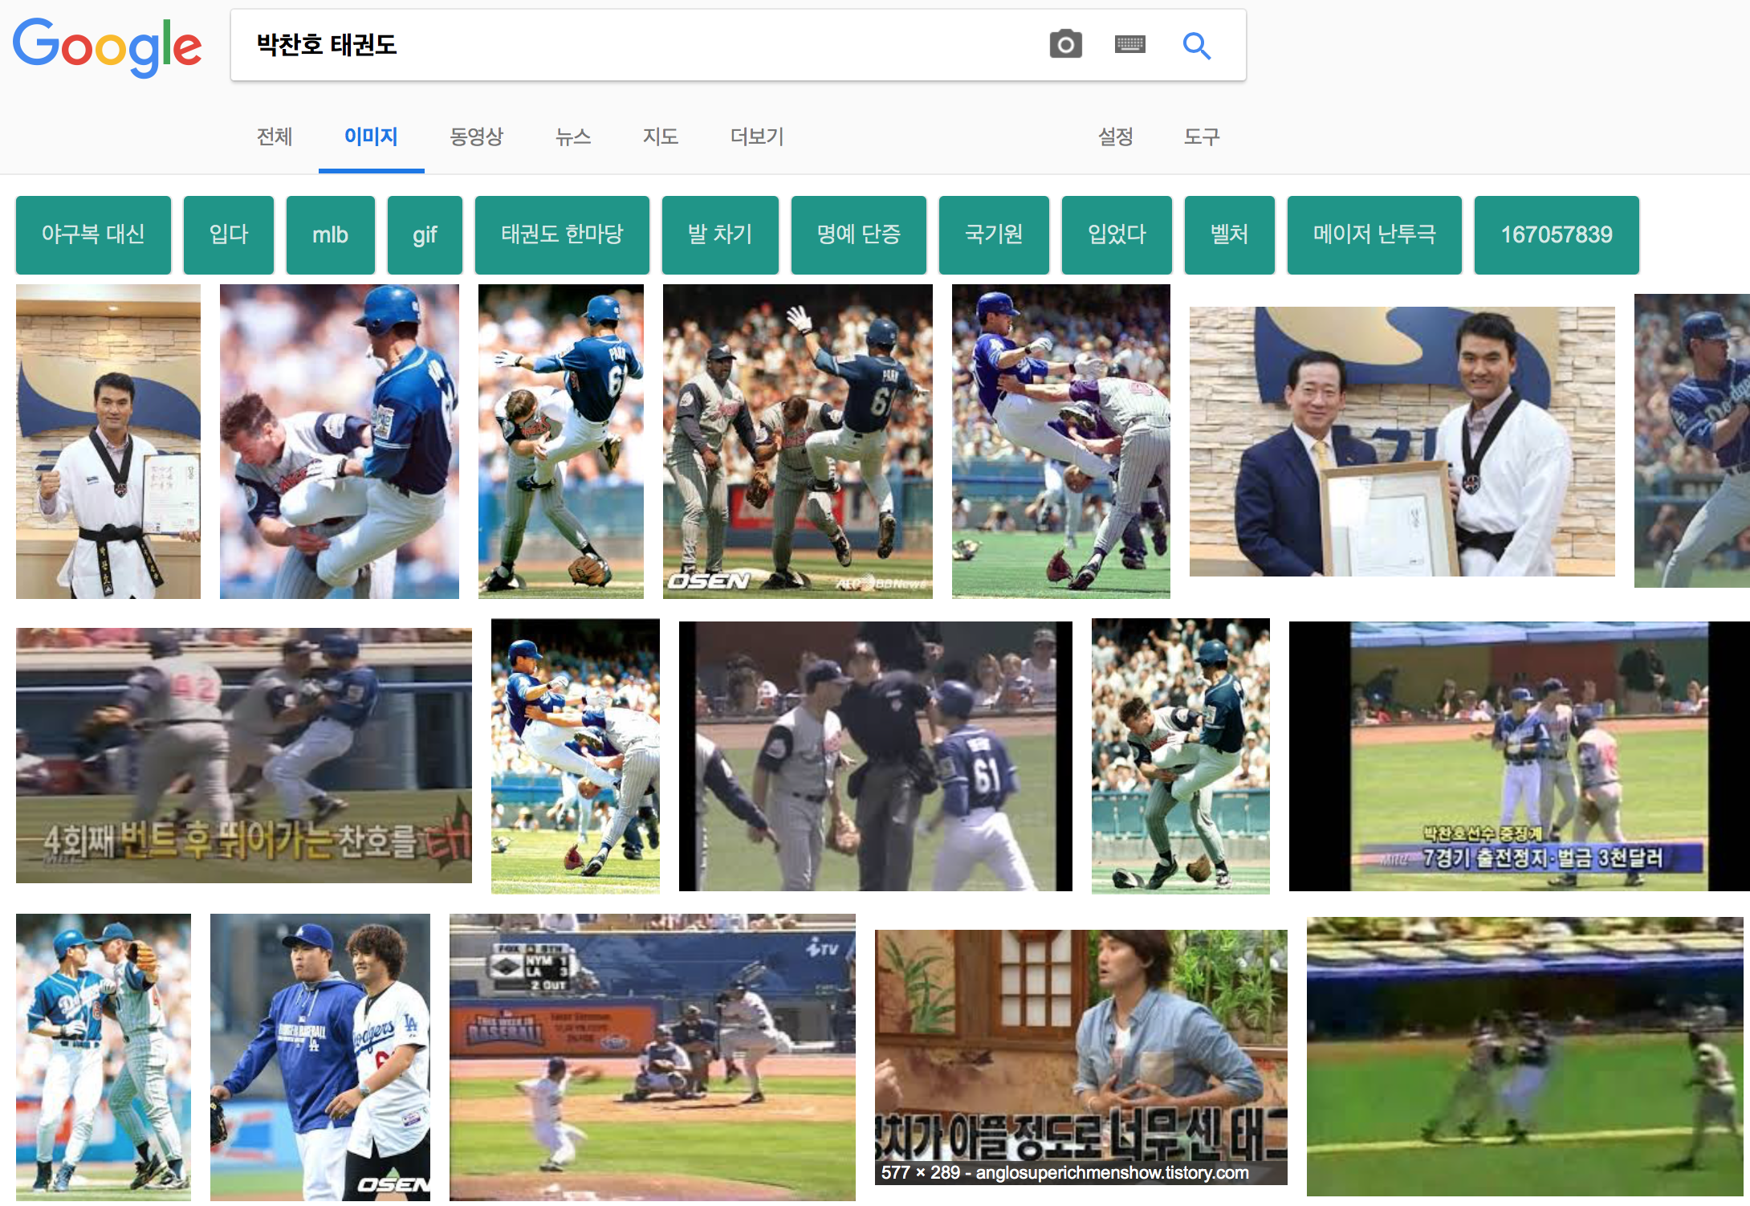The image size is (1750, 1206).
Task: Open the 설정 settings menu
Action: click(1115, 136)
